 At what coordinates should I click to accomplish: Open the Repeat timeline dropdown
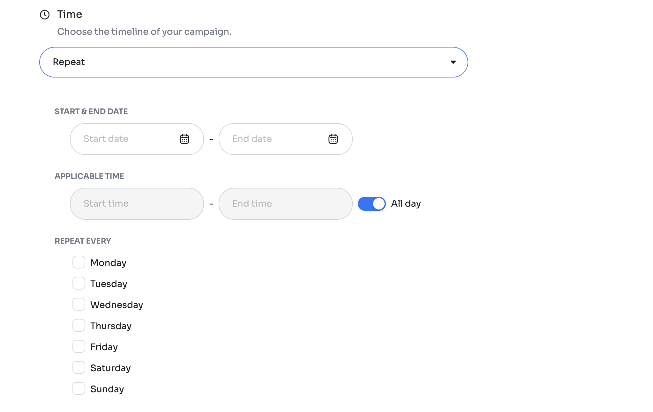pos(253,62)
